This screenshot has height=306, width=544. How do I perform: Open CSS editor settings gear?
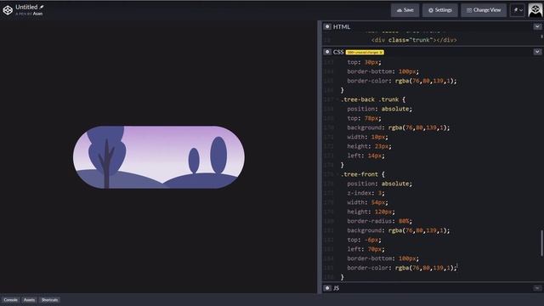[327, 52]
